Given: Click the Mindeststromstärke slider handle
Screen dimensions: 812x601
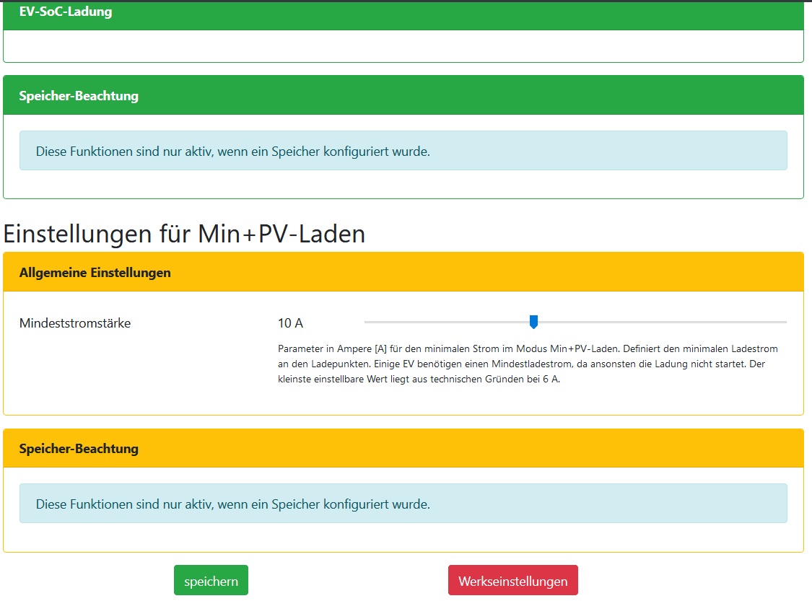Looking at the screenshot, I should pos(533,322).
